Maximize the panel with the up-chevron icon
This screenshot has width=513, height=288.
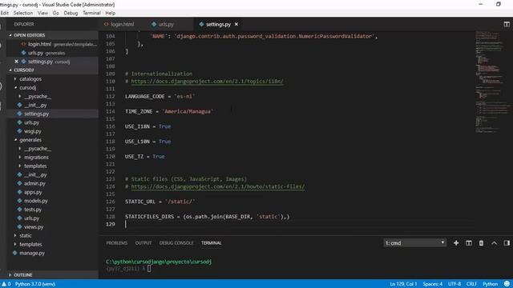pyautogui.click(x=494, y=243)
